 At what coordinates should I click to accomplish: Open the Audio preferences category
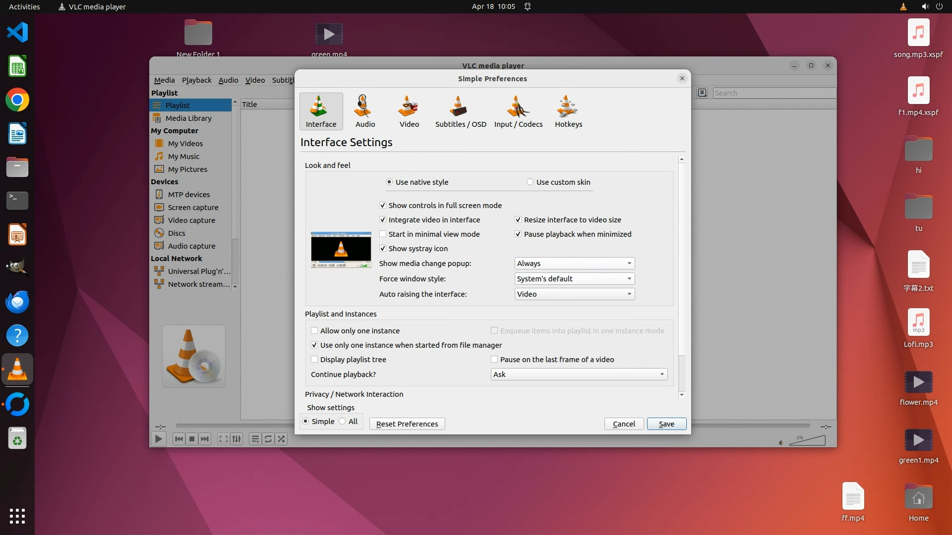(365, 111)
